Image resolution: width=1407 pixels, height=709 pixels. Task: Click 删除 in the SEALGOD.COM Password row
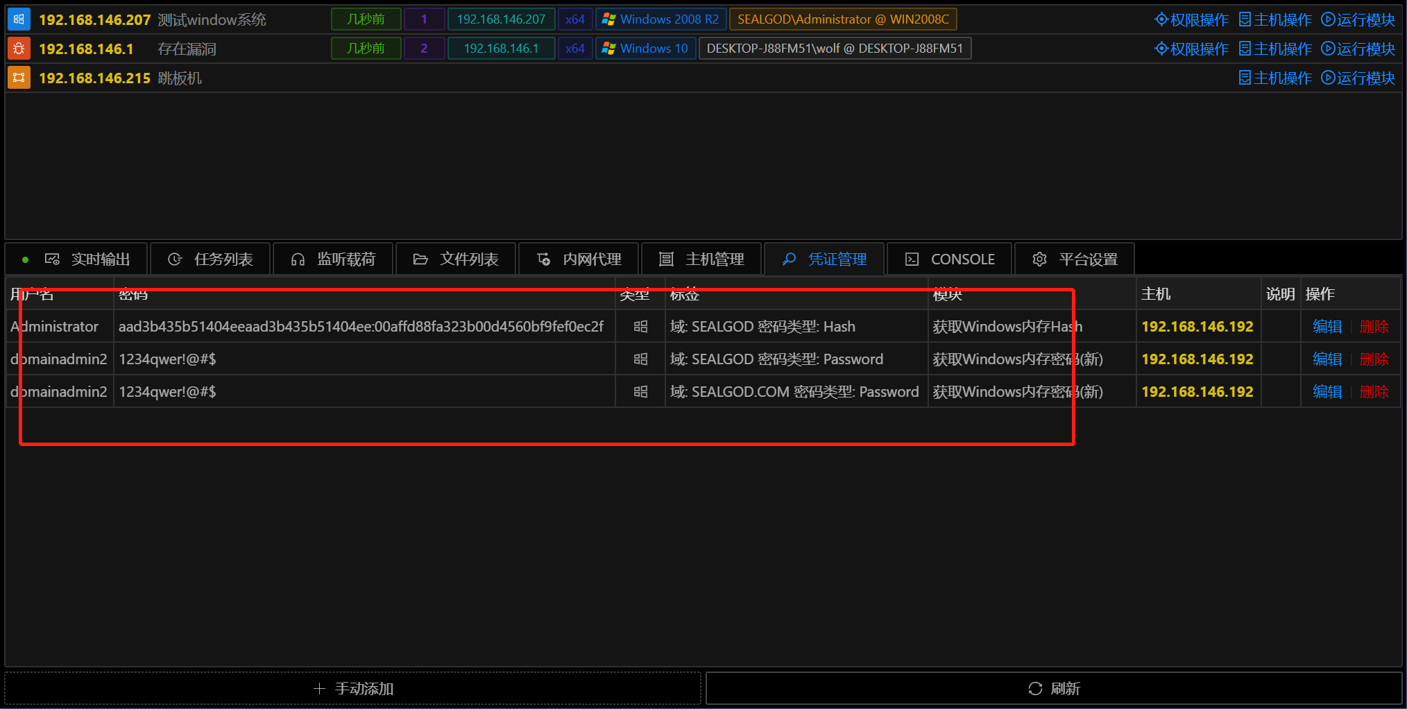tap(1374, 391)
